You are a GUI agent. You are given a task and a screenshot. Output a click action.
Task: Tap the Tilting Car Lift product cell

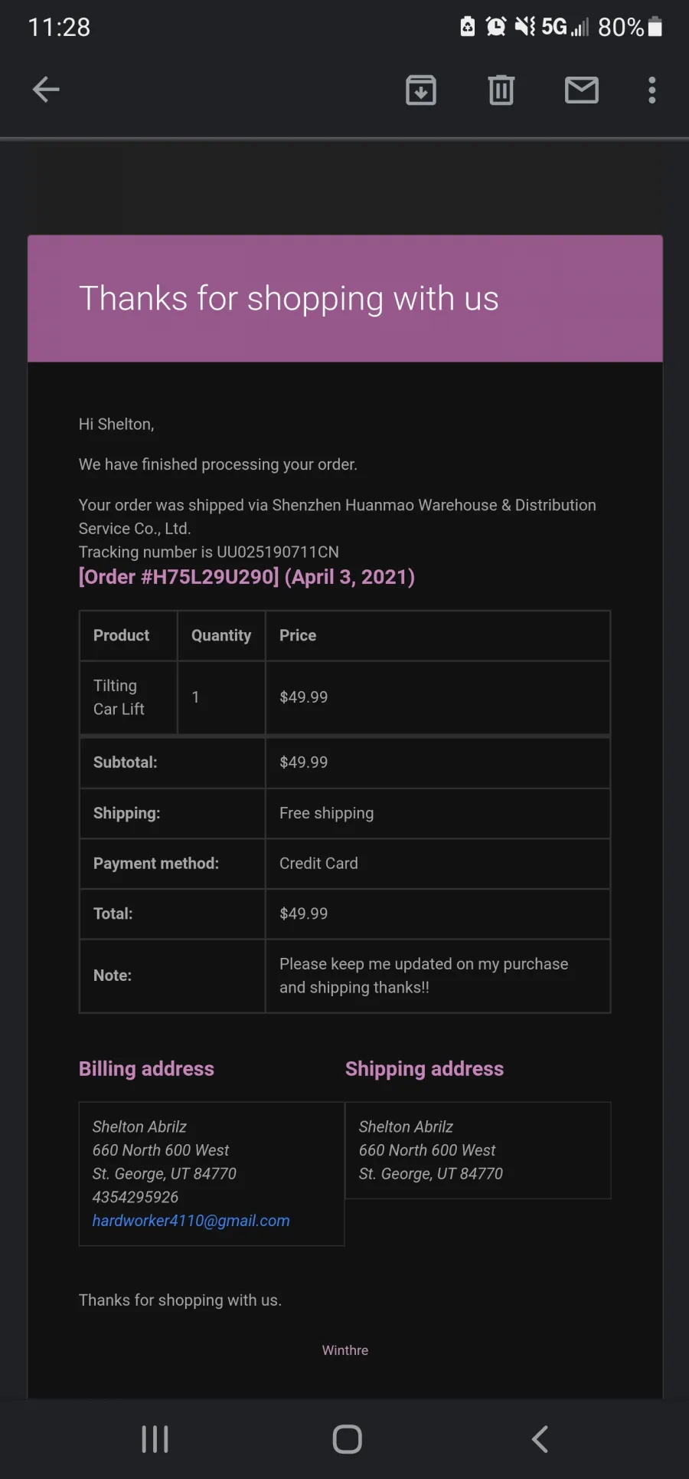129,697
